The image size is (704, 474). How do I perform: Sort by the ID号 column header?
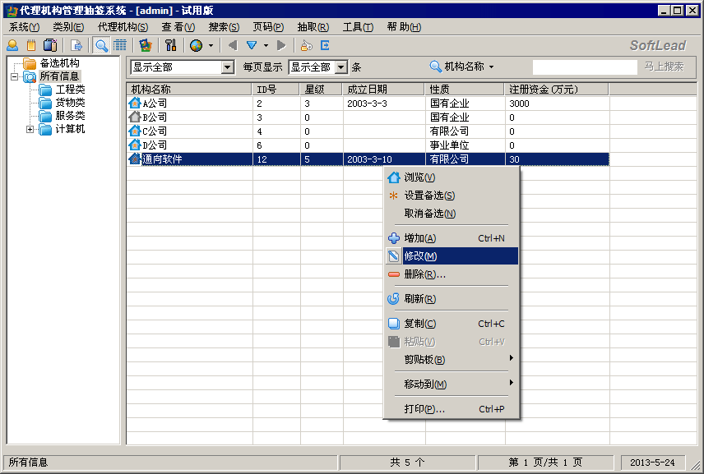pyautogui.click(x=276, y=90)
